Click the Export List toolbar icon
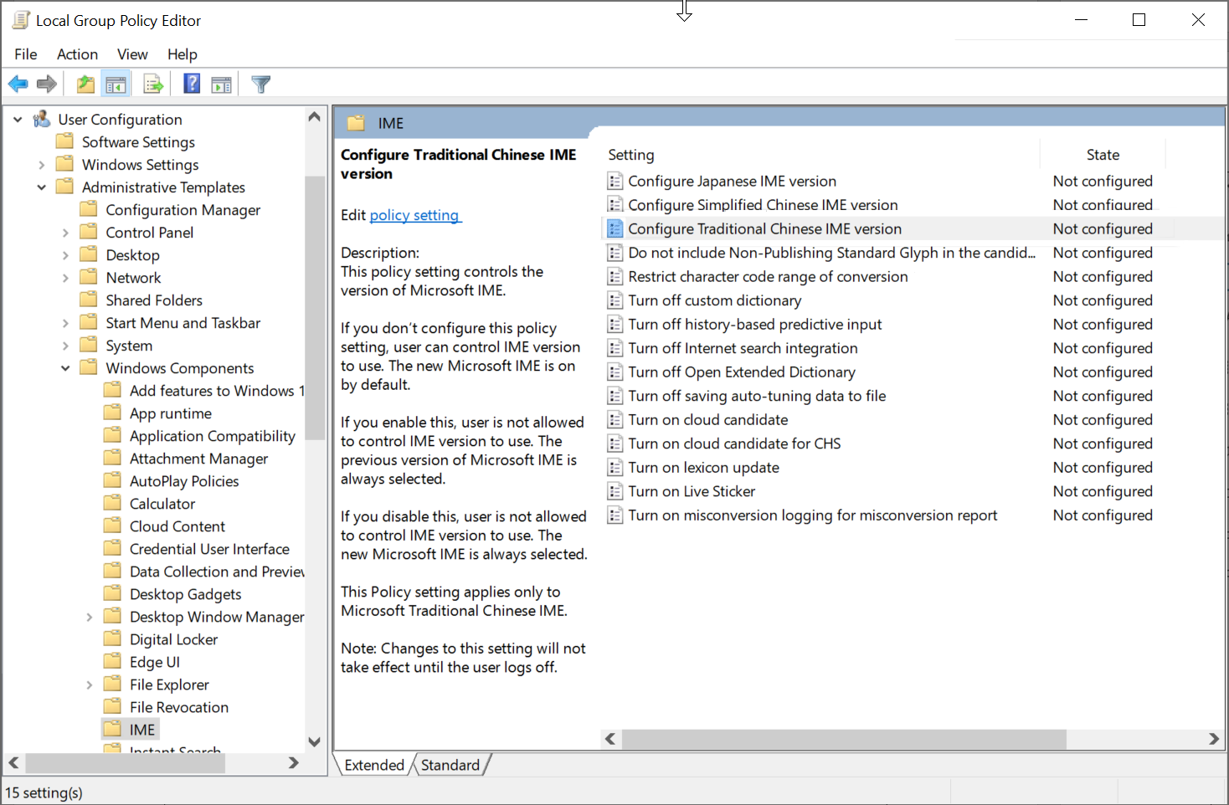Viewport: 1229px width, 805px height. (x=153, y=84)
